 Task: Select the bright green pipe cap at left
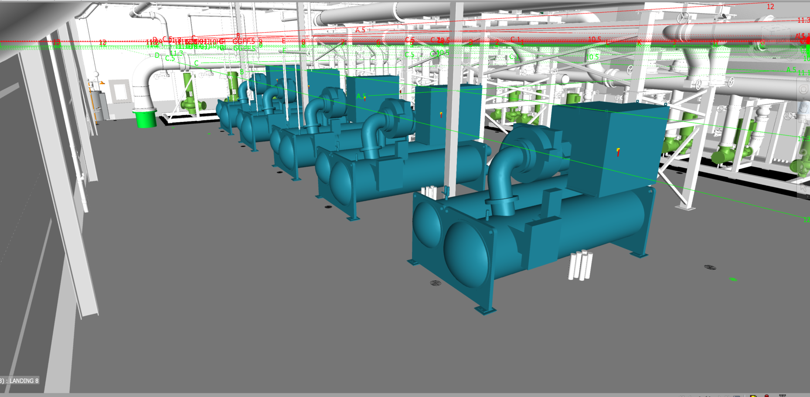[x=146, y=119]
